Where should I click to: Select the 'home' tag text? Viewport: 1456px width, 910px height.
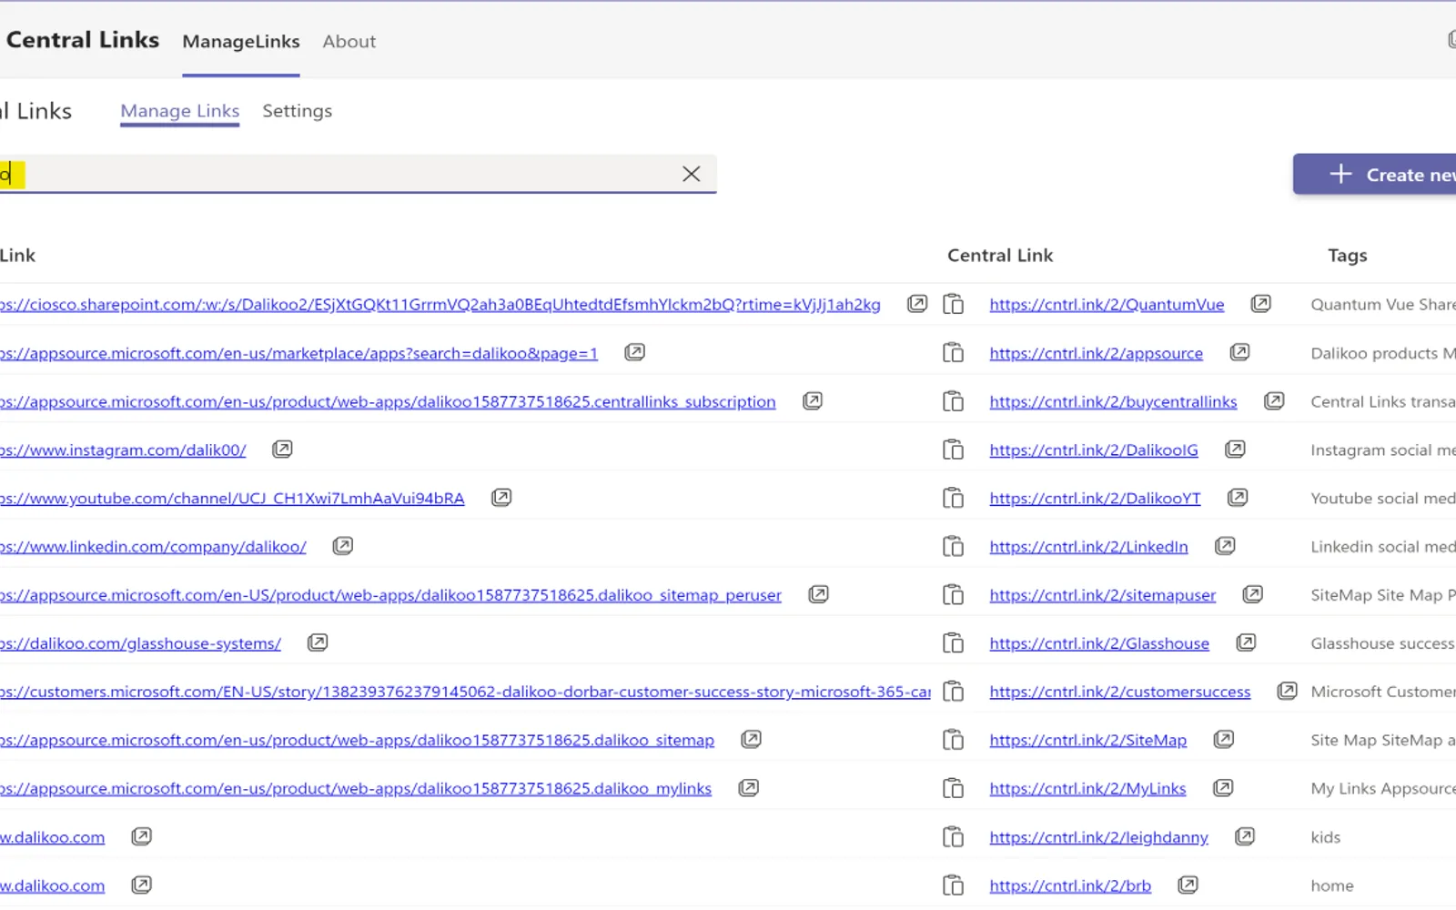(1331, 885)
